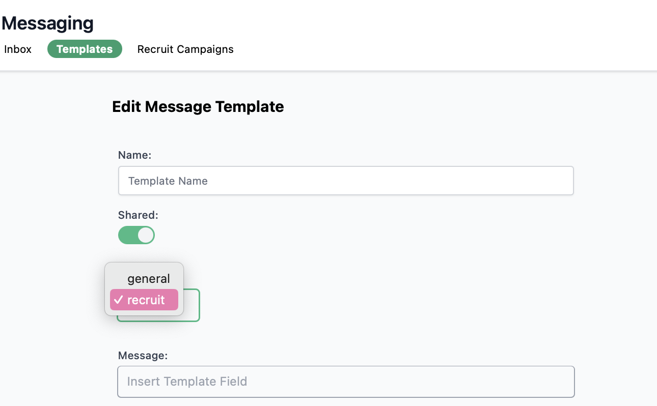Screen dimensions: 657x406
Task: Click the 'Name:' field label
Action: (x=135, y=155)
